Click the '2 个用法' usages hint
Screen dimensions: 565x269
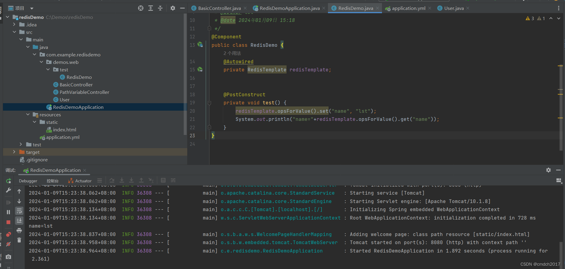click(x=232, y=53)
